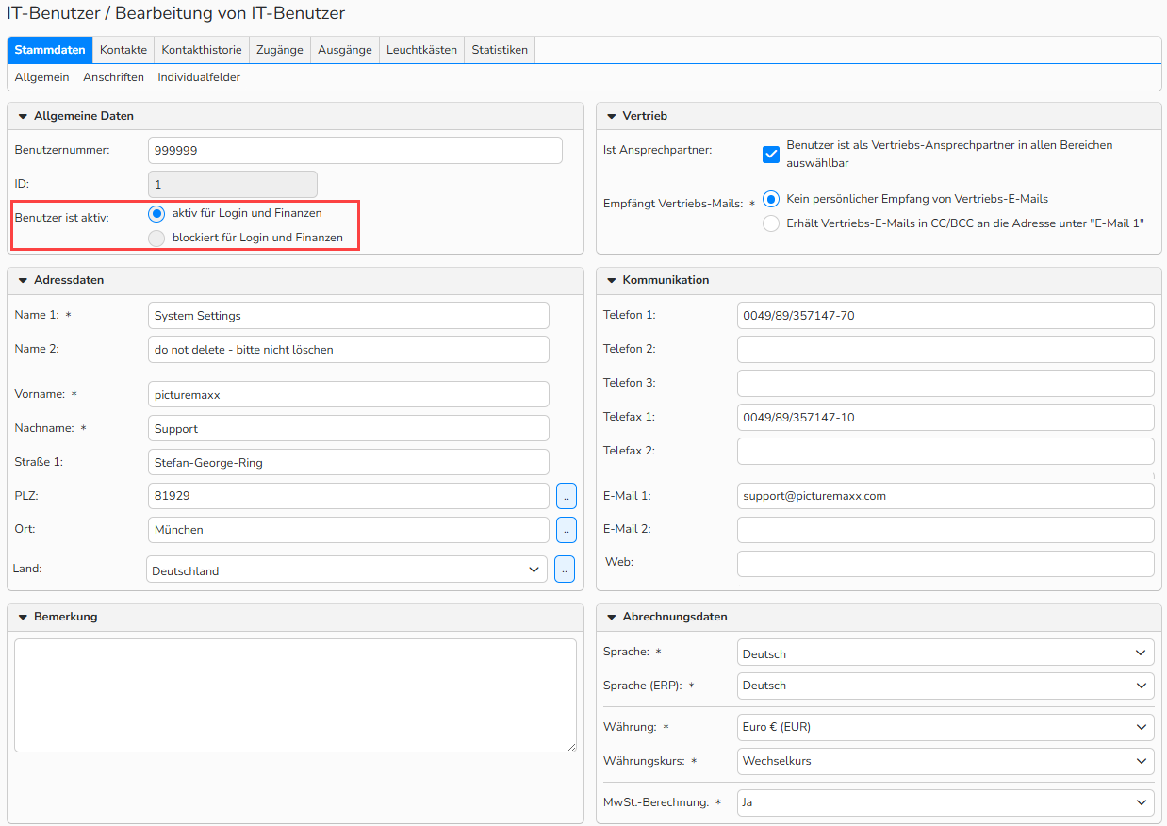Switch to the Stammdaten tab
The width and height of the screenshot is (1167, 826).
coord(50,50)
